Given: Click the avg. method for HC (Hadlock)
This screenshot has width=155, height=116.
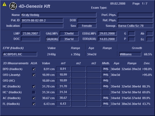Looking at the screenshot, I should pyautogui.click(x=106, y=86).
